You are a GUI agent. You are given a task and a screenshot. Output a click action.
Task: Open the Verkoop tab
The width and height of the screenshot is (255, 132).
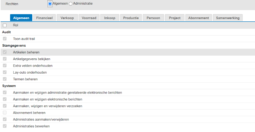pyautogui.click(x=67, y=18)
